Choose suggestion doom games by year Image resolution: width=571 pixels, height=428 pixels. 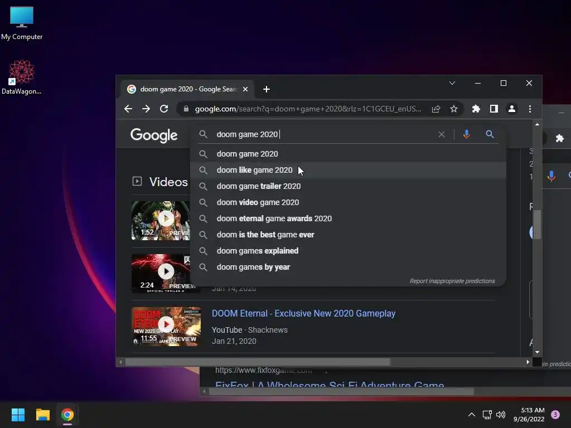[x=349, y=267]
